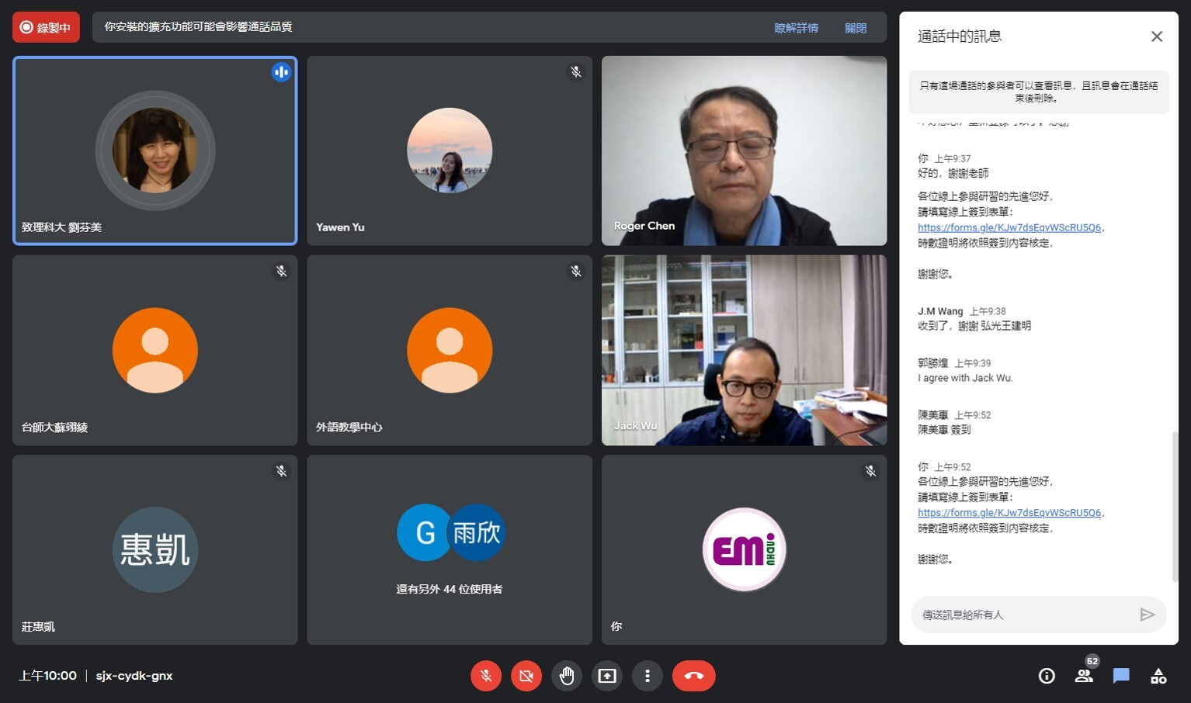
Task: Click the 雨欣 avatar in others tile
Action: 477,532
